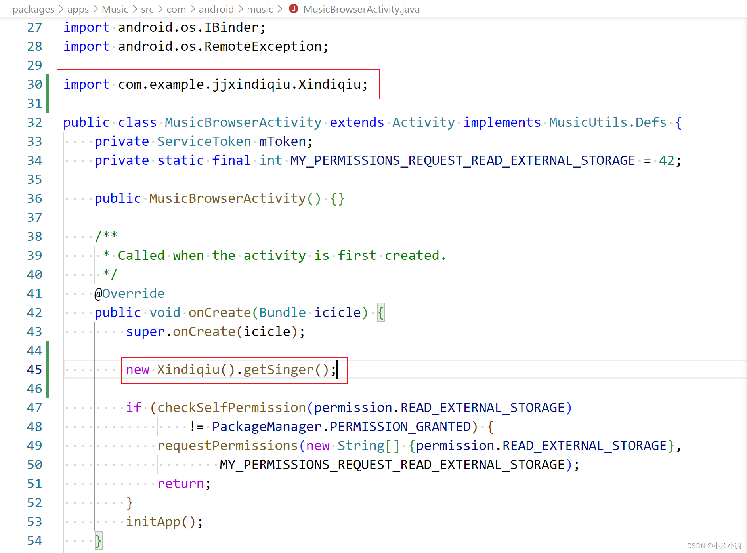The width and height of the screenshot is (747, 553).
Task: Click 'initApp()' call on line 53
Action: pyautogui.click(x=161, y=522)
